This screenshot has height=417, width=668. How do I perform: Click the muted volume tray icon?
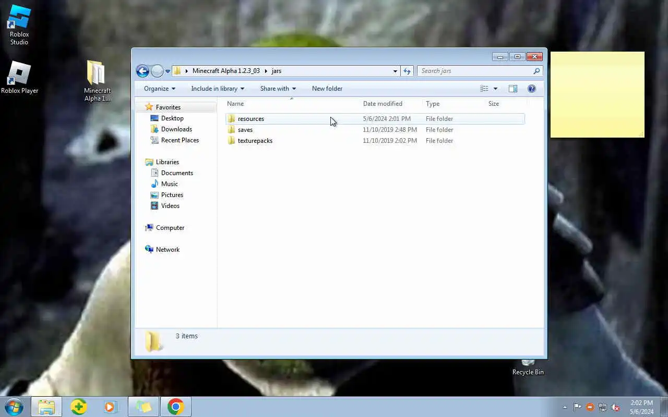point(615,407)
